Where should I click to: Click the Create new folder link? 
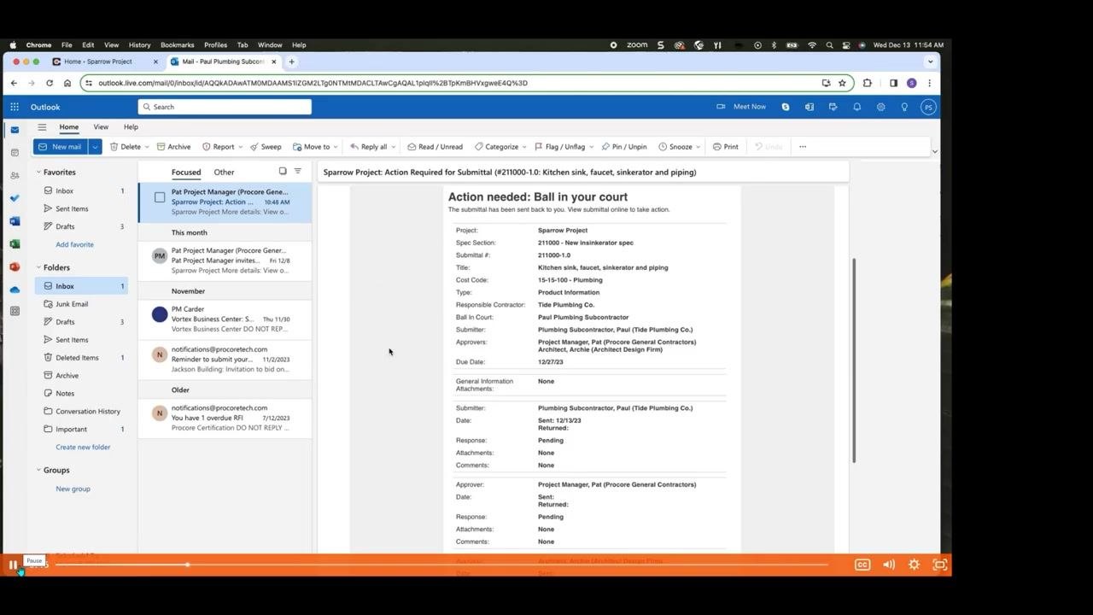click(x=83, y=448)
